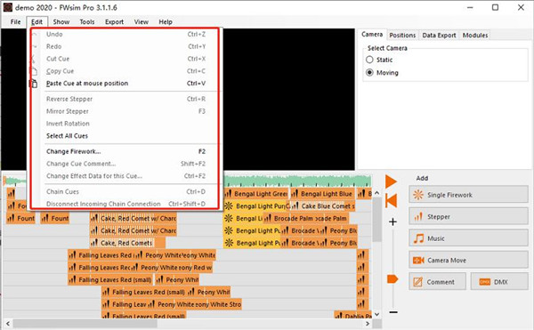534x330 pixels.
Task: Click the Cut Cue menu entry
Action: click(125, 59)
